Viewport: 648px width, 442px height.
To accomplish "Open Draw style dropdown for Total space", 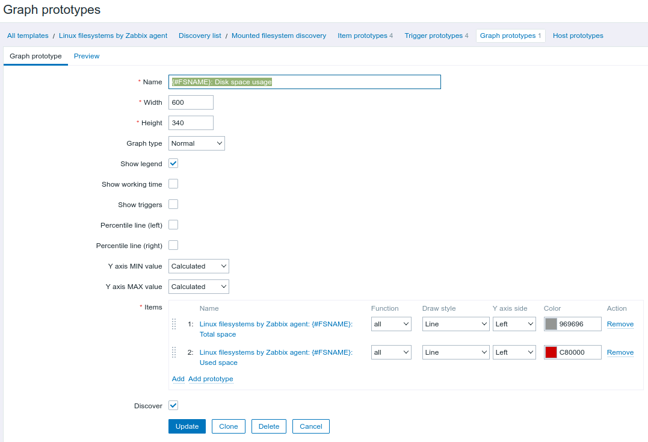I will point(455,324).
